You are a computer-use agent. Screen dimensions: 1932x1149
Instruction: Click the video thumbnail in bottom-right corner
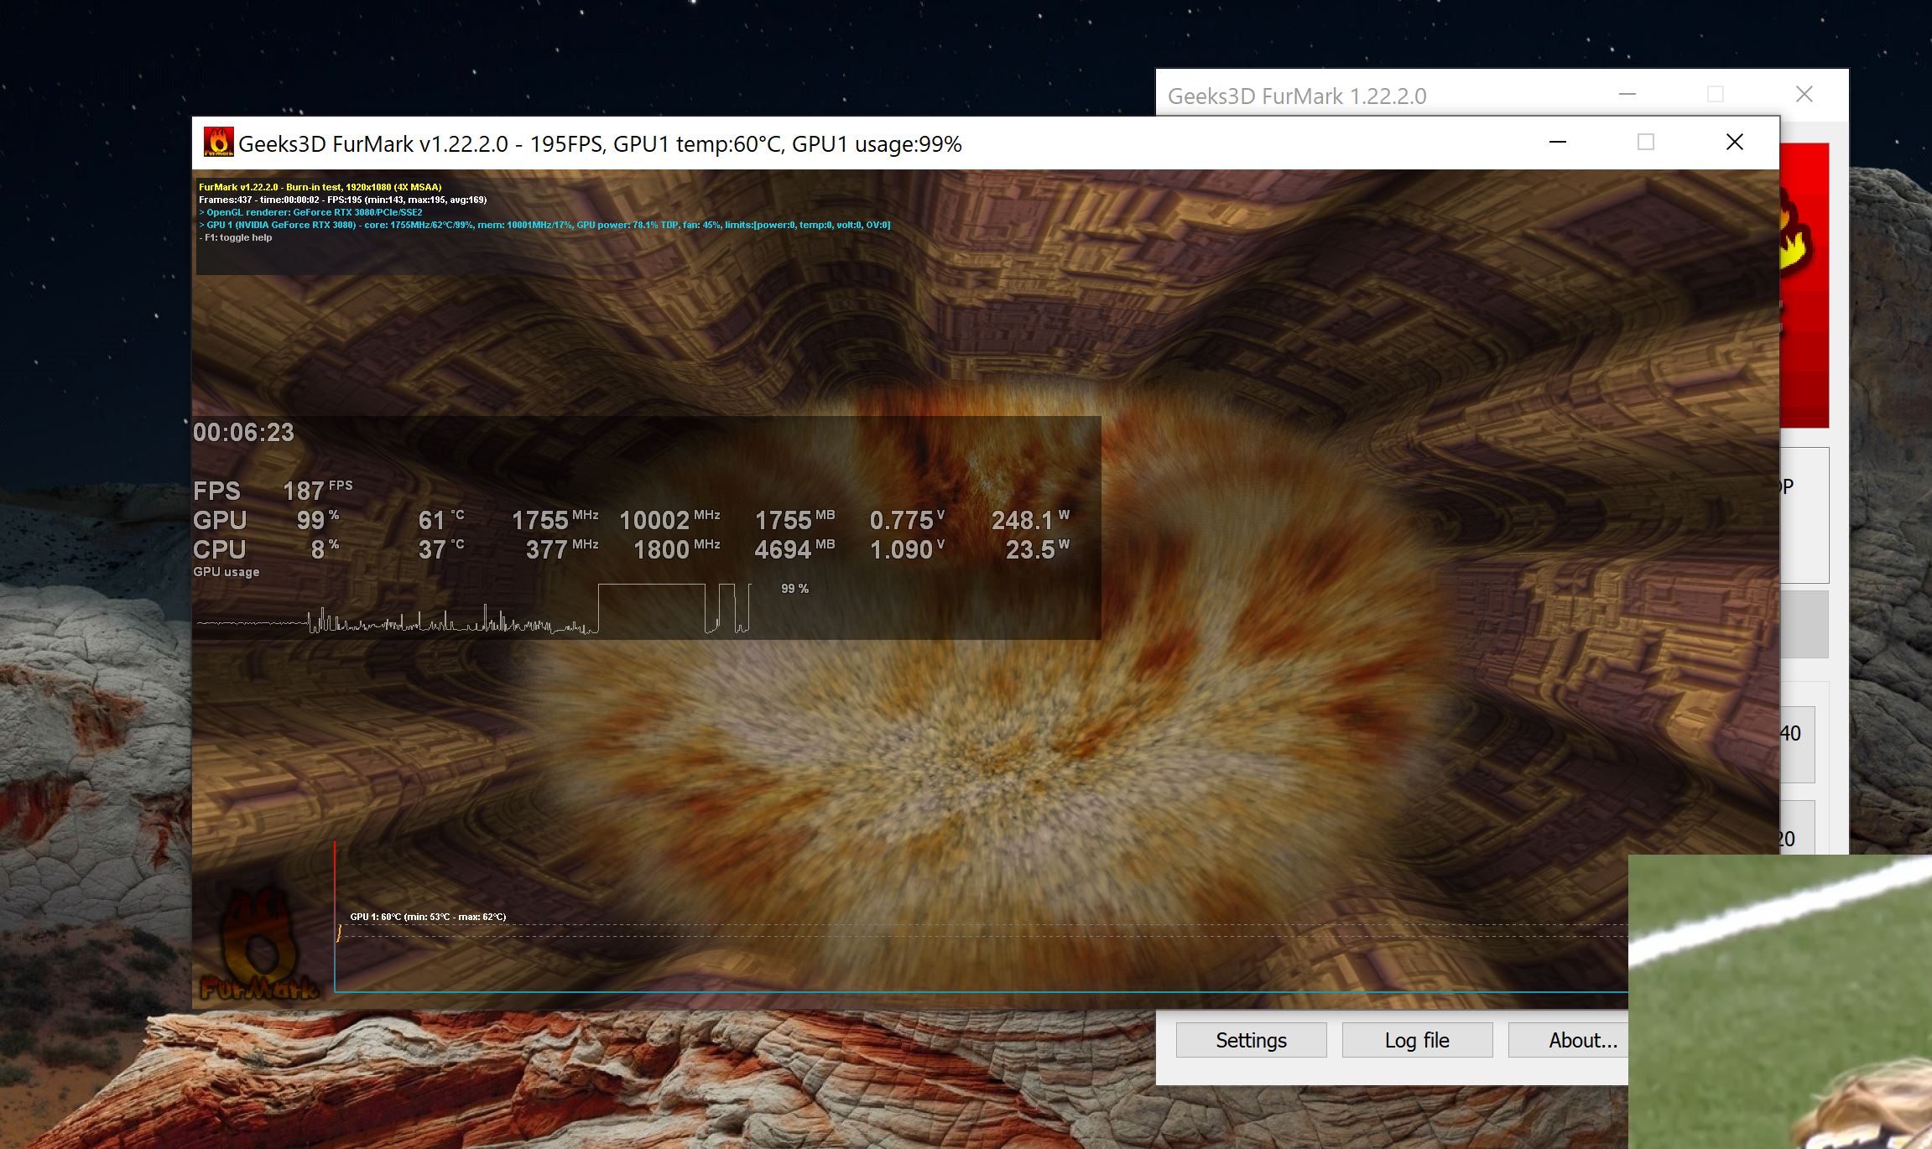click(1780, 1002)
